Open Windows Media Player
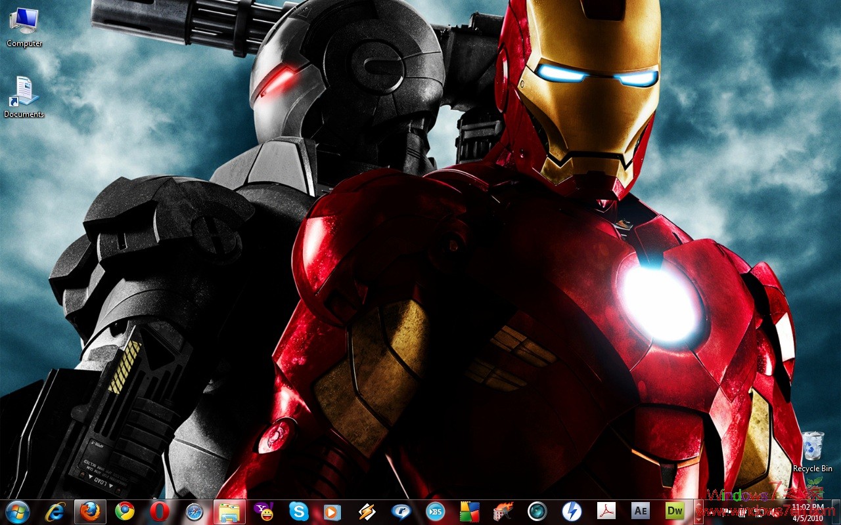 point(334,512)
